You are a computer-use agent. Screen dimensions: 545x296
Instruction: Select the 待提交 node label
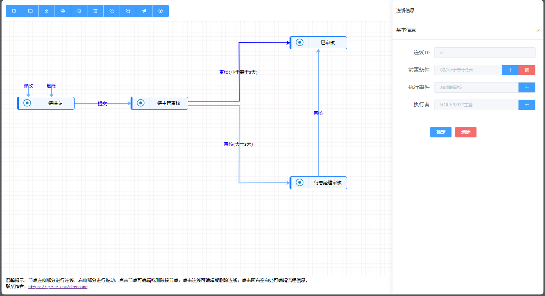tap(55, 103)
